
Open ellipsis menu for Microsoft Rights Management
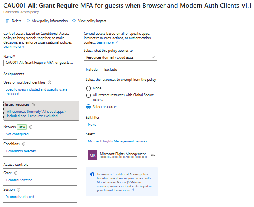pyautogui.click(x=153, y=155)
